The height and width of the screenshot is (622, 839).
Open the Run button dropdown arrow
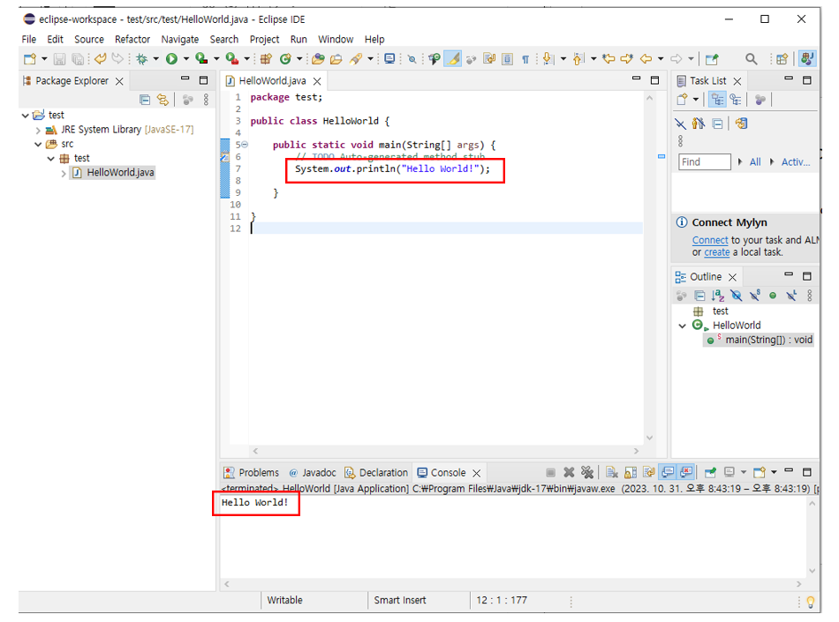tap(185, 59)
